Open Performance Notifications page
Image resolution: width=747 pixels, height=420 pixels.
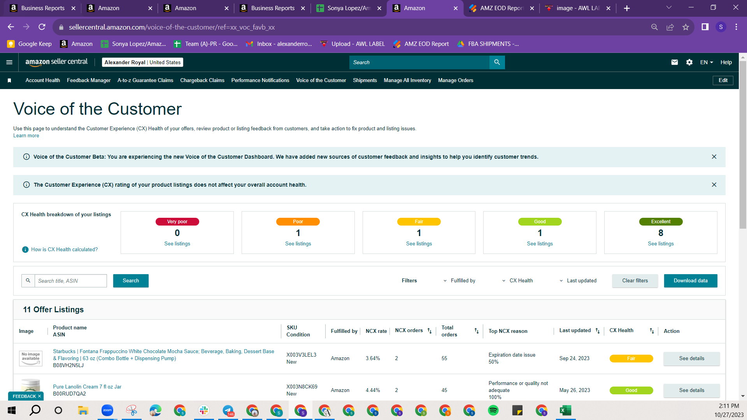[x=260, y=80]
